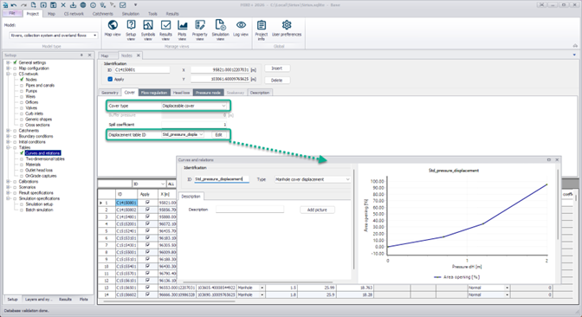Toggle Apply checkbox for row C14150802
Screen dimensions: 582x317
(147, 210)
